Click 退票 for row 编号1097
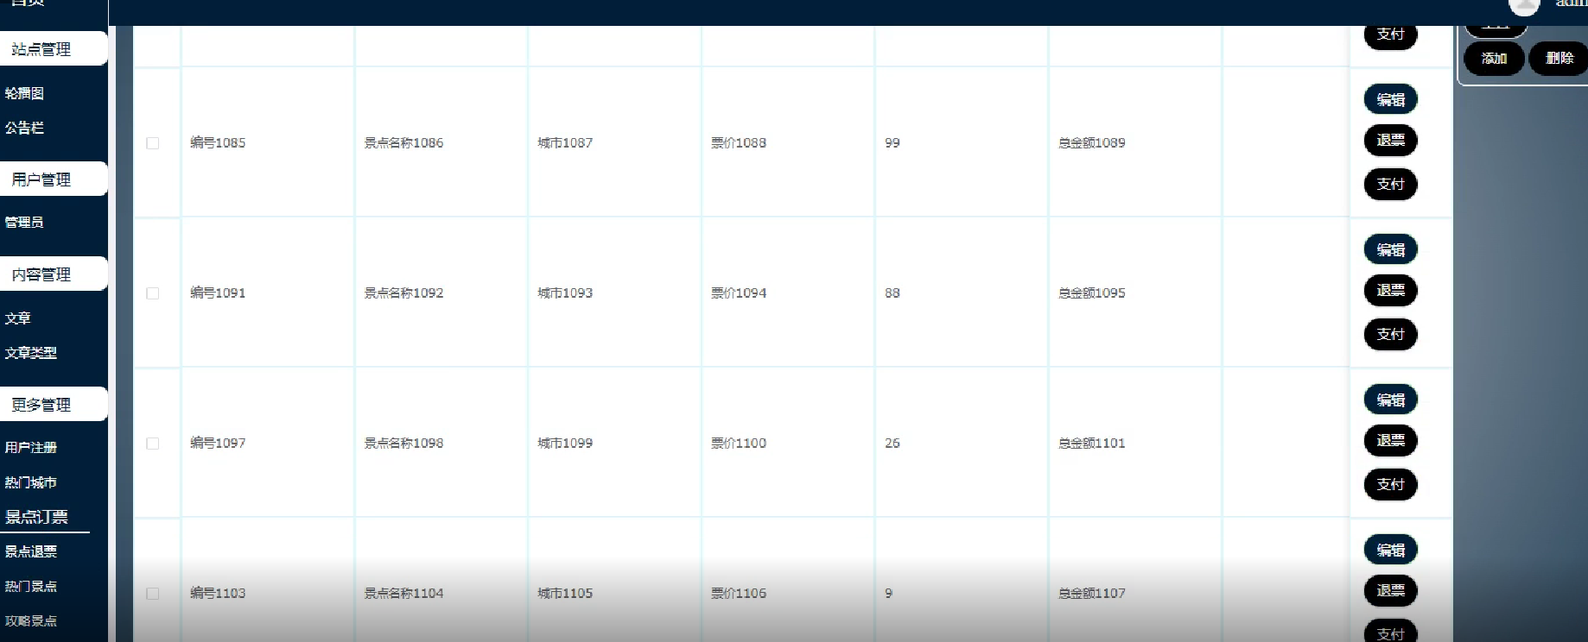The width and height of the screenshot is (1588, 642). pyautogui.click(x=1391, y=441)
